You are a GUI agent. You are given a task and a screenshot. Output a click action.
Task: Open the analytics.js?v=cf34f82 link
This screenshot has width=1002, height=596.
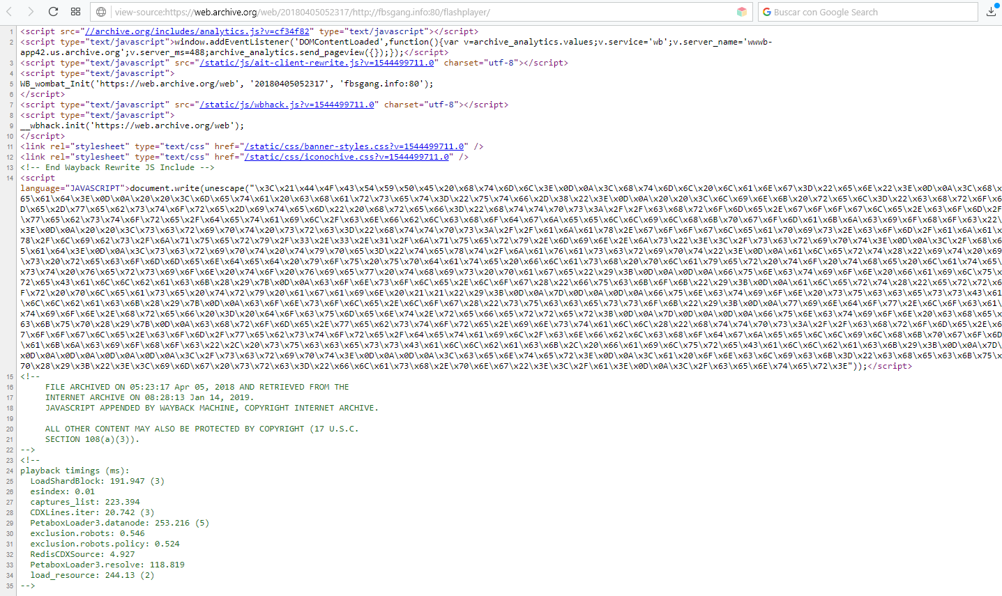pos(197,31)
